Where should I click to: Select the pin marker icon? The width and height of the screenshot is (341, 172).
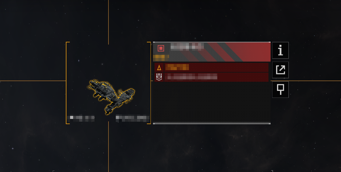coord(280,89)
